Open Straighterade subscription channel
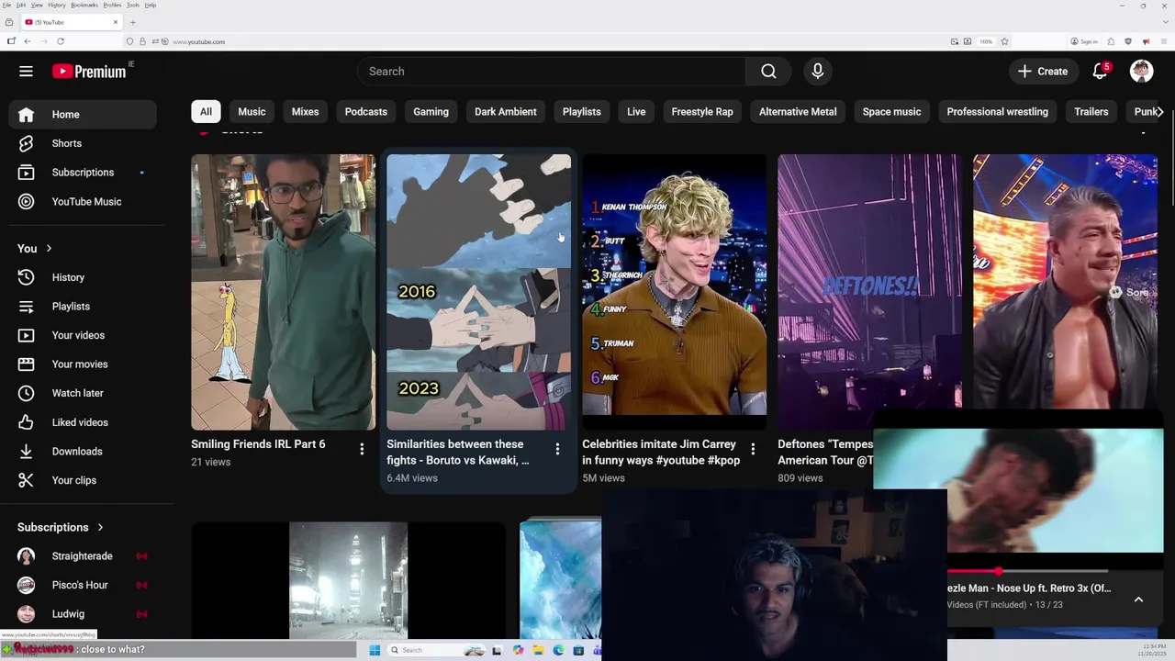 [83, 556]
